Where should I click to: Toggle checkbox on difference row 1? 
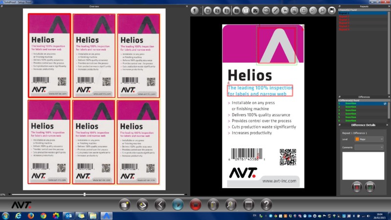pos(385,104)
